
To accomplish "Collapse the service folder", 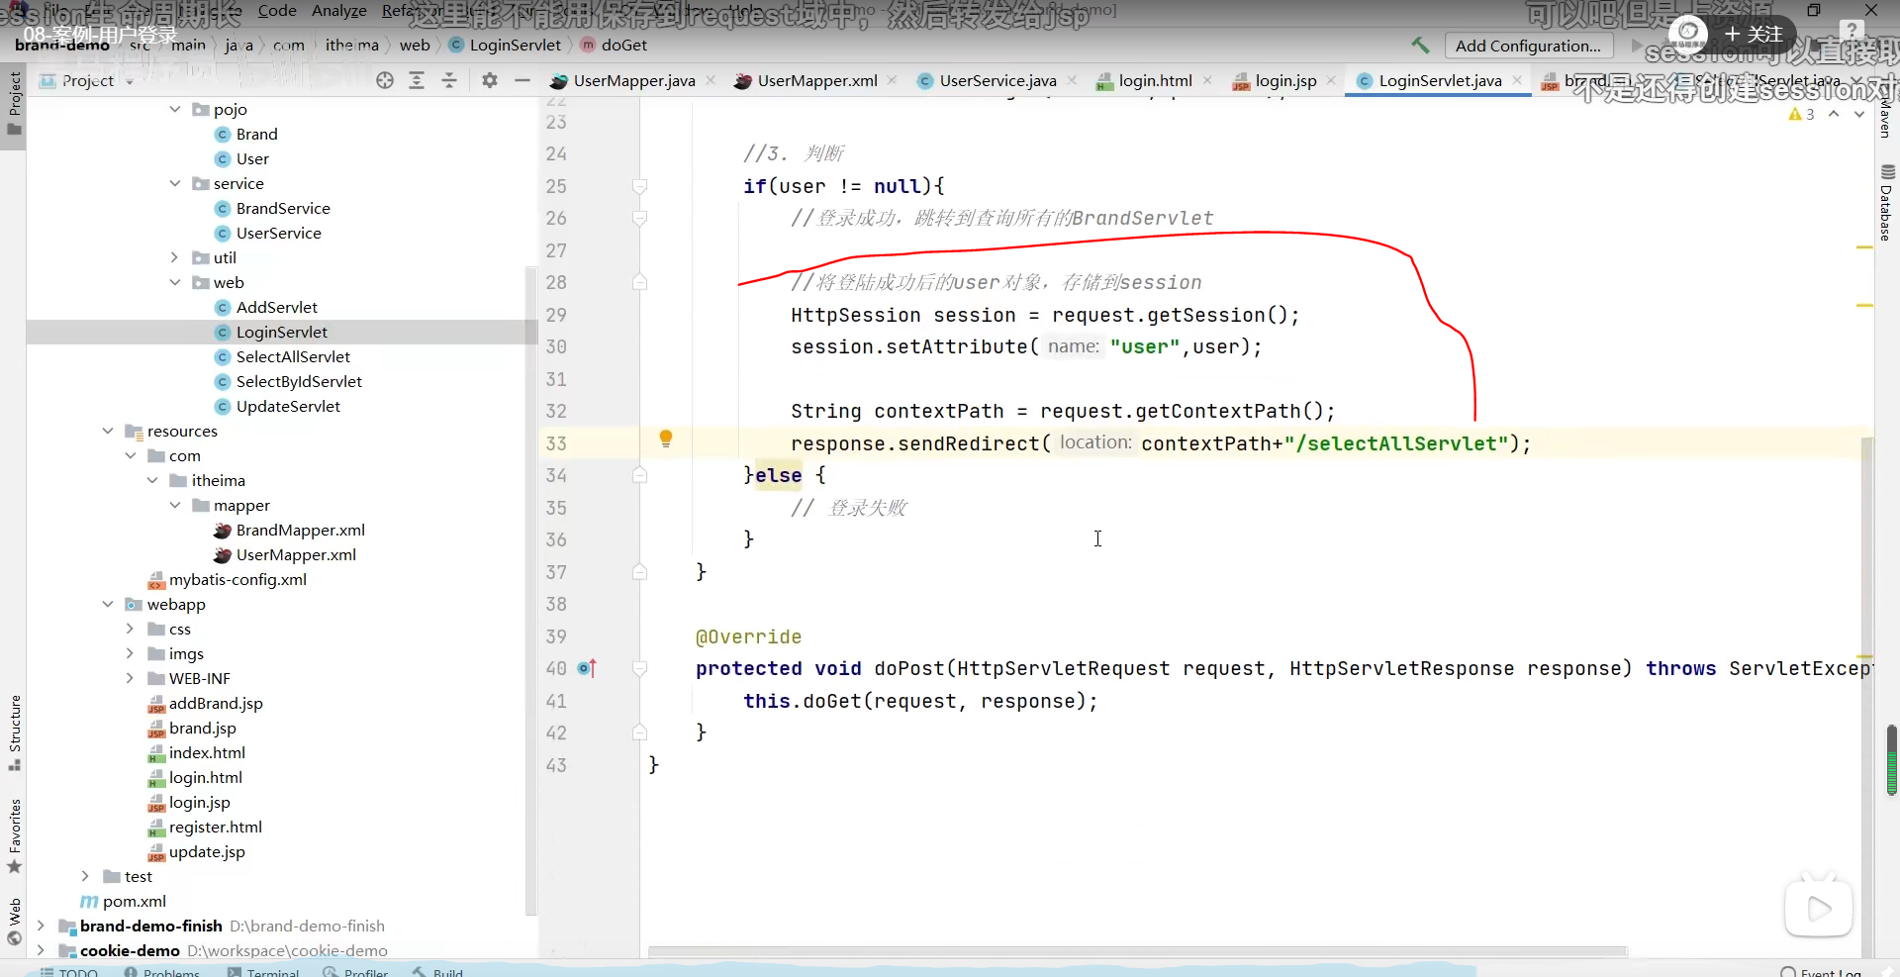I will coord(175,183).
